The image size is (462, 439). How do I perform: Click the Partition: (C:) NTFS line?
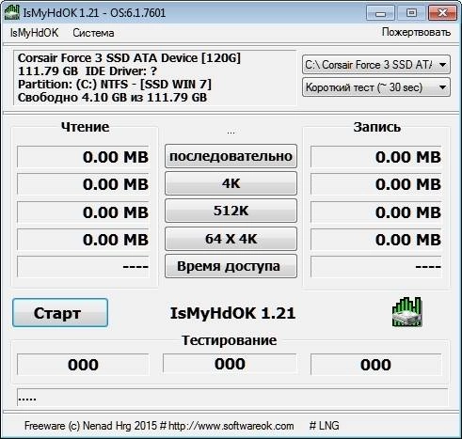115,85
